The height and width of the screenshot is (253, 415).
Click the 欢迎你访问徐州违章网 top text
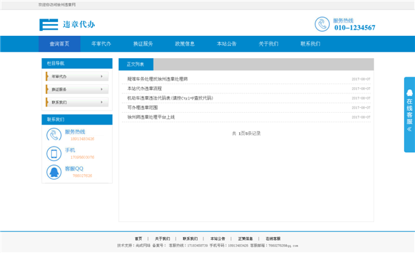pyautogui.click(x=57, y=5)
